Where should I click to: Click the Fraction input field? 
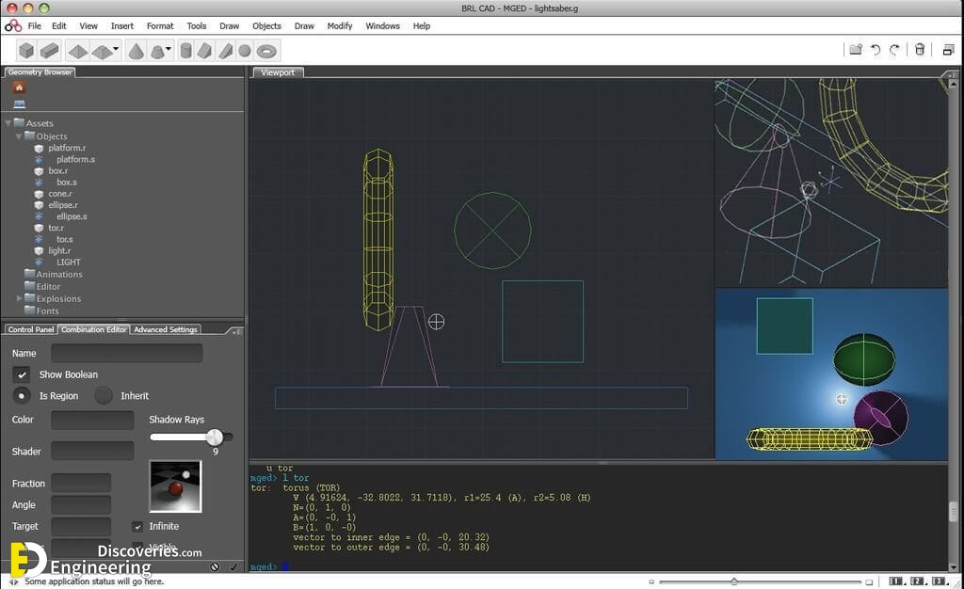[81, 484]
